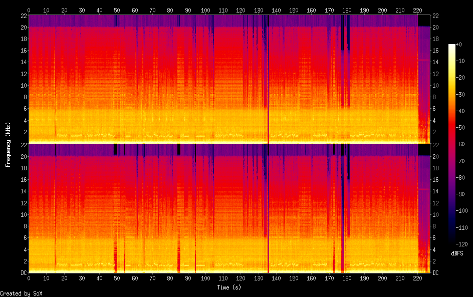Click the dBFS label under the color scale

(456, 253)
